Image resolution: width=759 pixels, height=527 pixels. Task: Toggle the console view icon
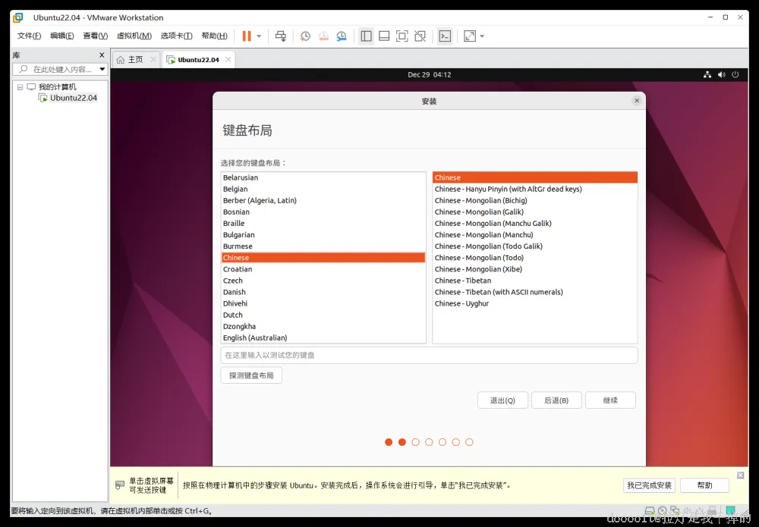click(x=444, y=36)
